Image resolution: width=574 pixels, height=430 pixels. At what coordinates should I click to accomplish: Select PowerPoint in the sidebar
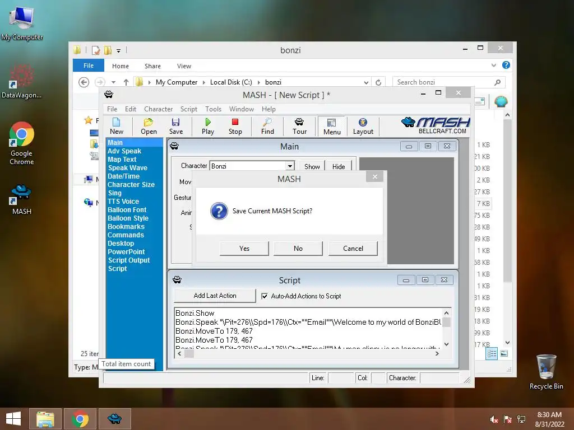coord(126,252)
